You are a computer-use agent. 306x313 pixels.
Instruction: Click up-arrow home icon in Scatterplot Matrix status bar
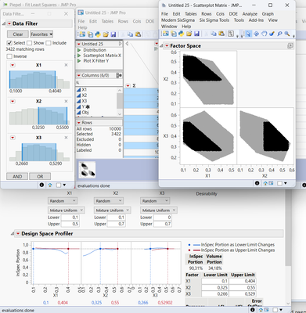pos(265,183)
